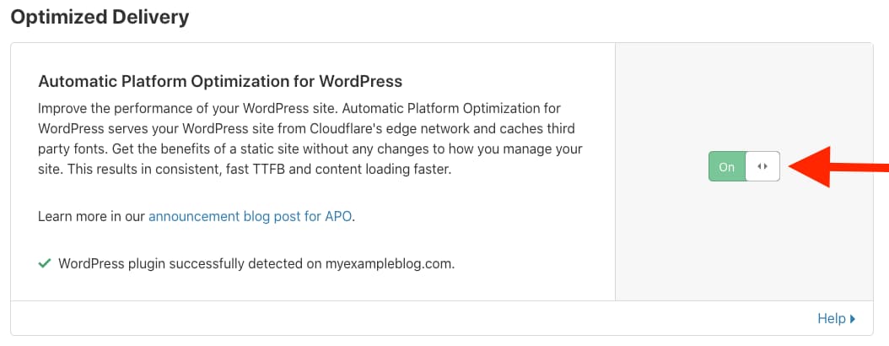Click empty gray panel area above the toggle
Viewport: 889px width, 346px height.
[x=744, y=96]
